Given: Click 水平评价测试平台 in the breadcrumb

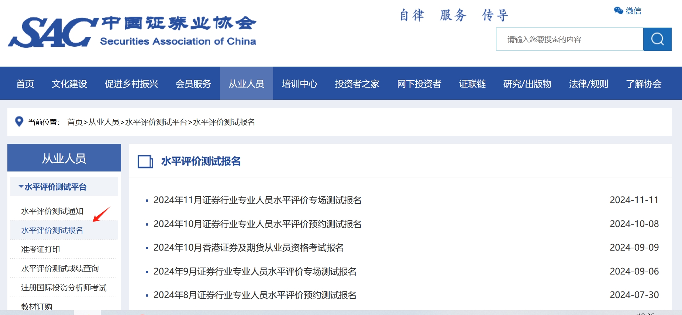Looking at the screenshot, I should coord(156,122).
